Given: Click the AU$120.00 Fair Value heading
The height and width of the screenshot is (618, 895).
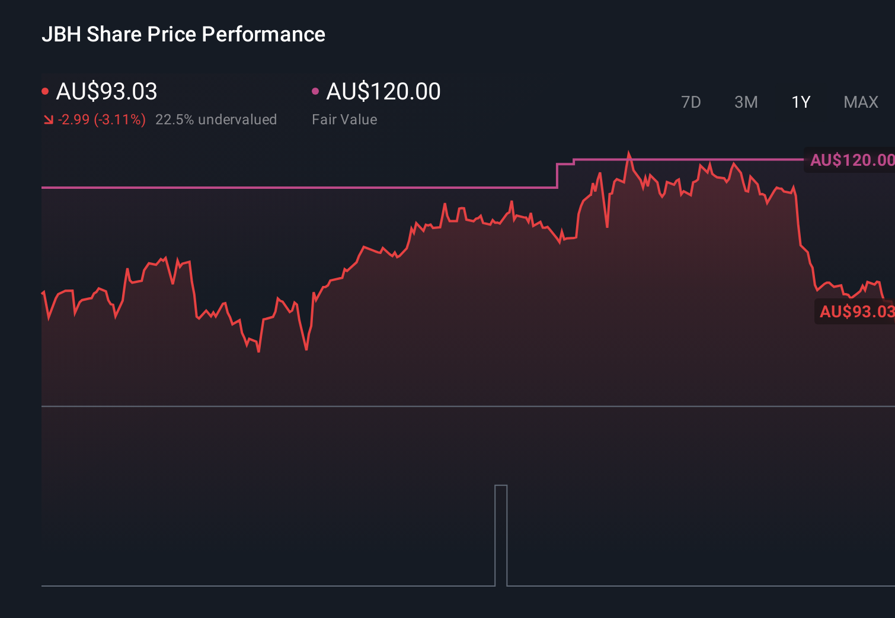Looking at the screenshot, I should [383, 91].
